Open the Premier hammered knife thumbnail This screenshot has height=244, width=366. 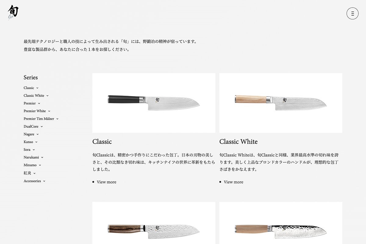154,223
